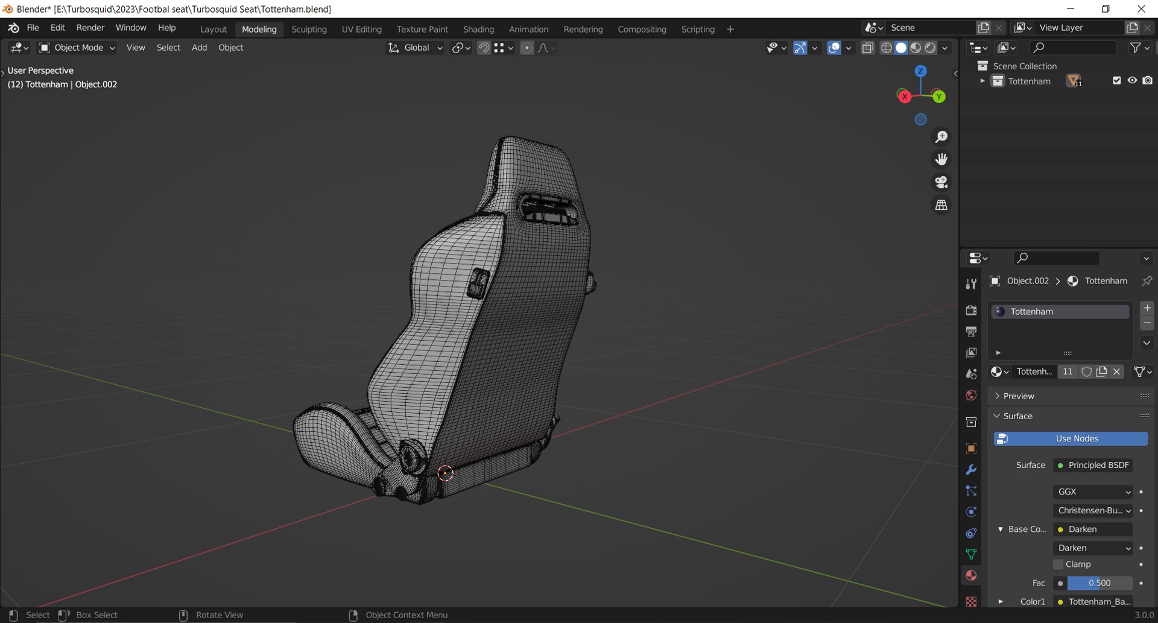This screenshot has height=623, width=1158.
Task: Toggle snapping magnet in header
Action: 484,48
